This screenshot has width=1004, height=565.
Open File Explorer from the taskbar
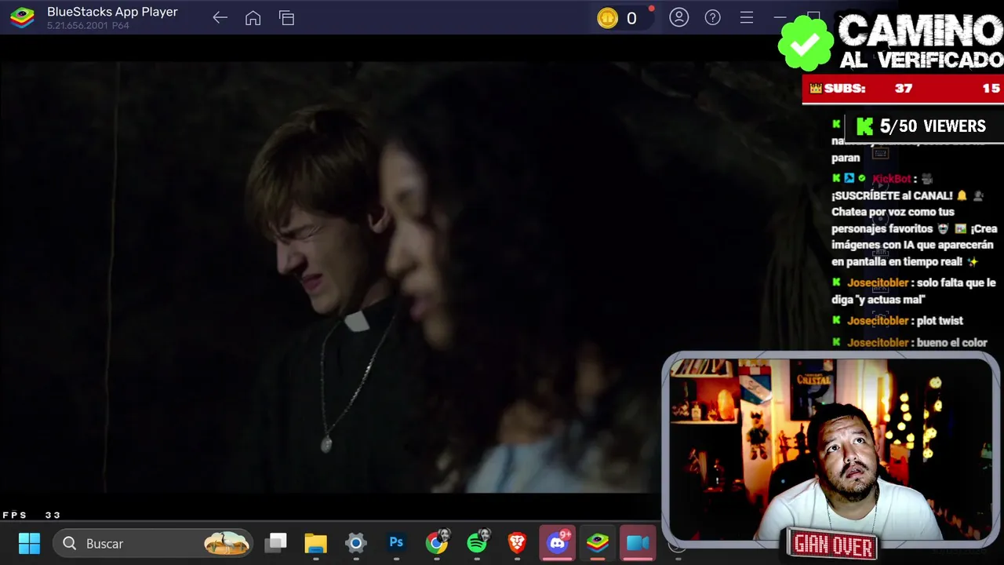[315, 543]
